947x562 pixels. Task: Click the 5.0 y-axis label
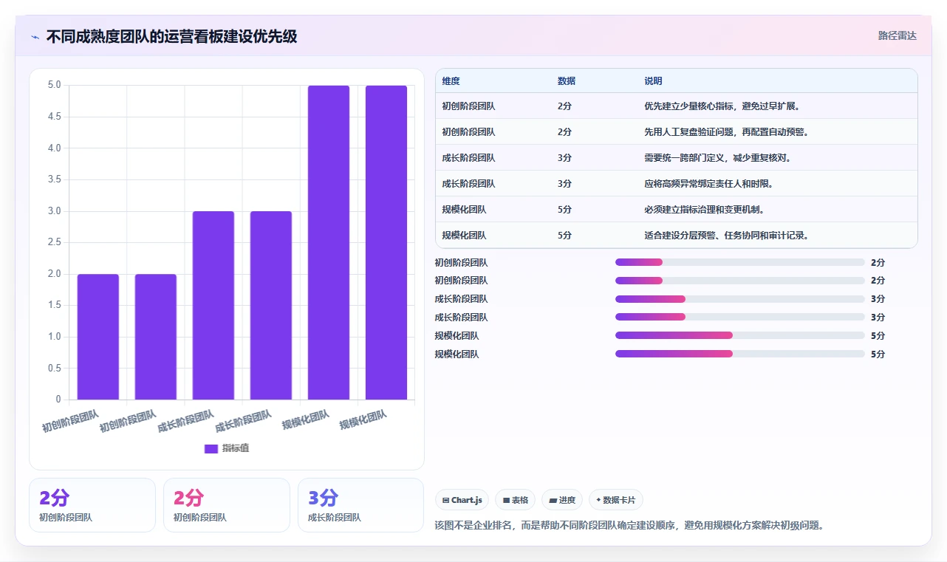[55, 85]
